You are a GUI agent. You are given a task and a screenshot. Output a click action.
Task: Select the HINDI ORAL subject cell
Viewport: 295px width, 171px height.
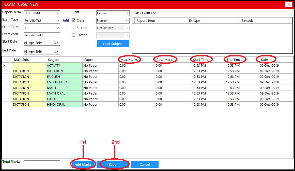(x=64, y=104)
